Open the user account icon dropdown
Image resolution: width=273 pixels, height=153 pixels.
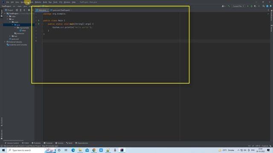pos(224,6)
